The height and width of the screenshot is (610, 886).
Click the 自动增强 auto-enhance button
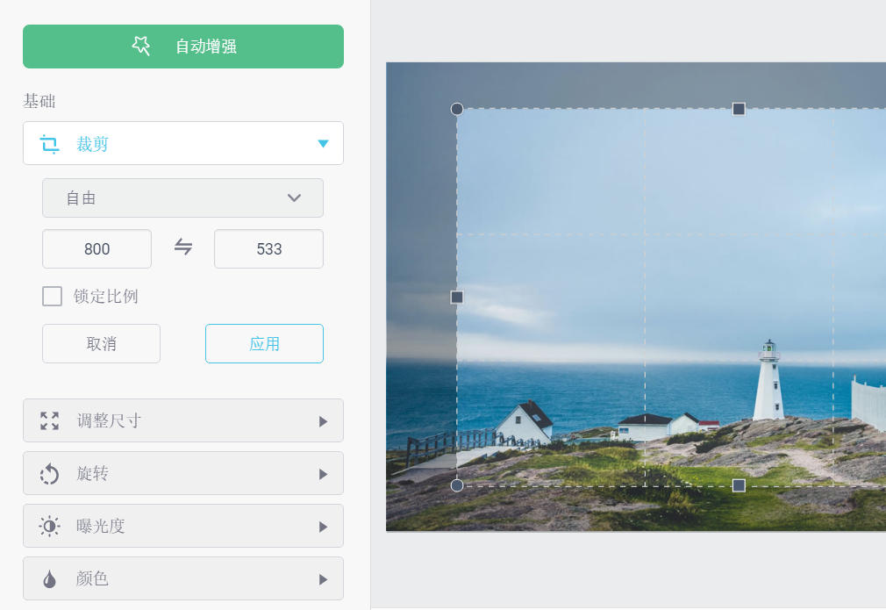click(183, 47)
